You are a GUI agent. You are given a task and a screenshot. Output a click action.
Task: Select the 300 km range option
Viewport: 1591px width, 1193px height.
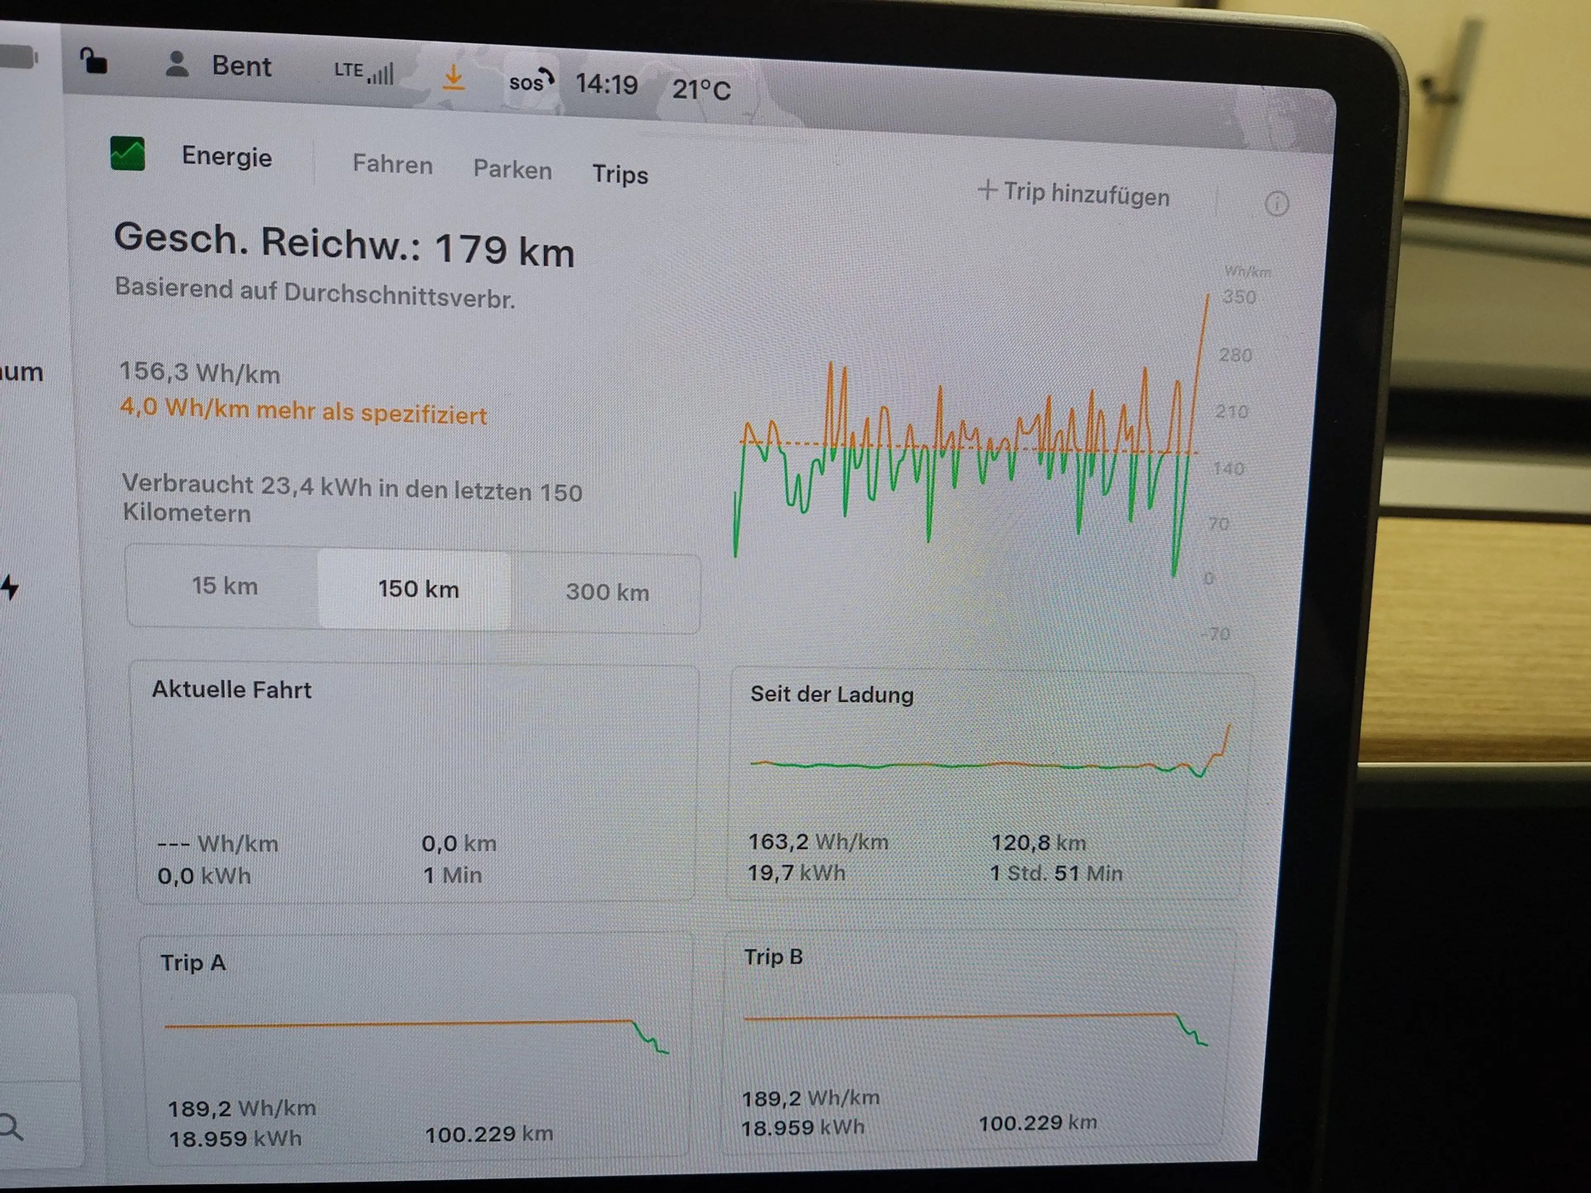tap(607, 592)
